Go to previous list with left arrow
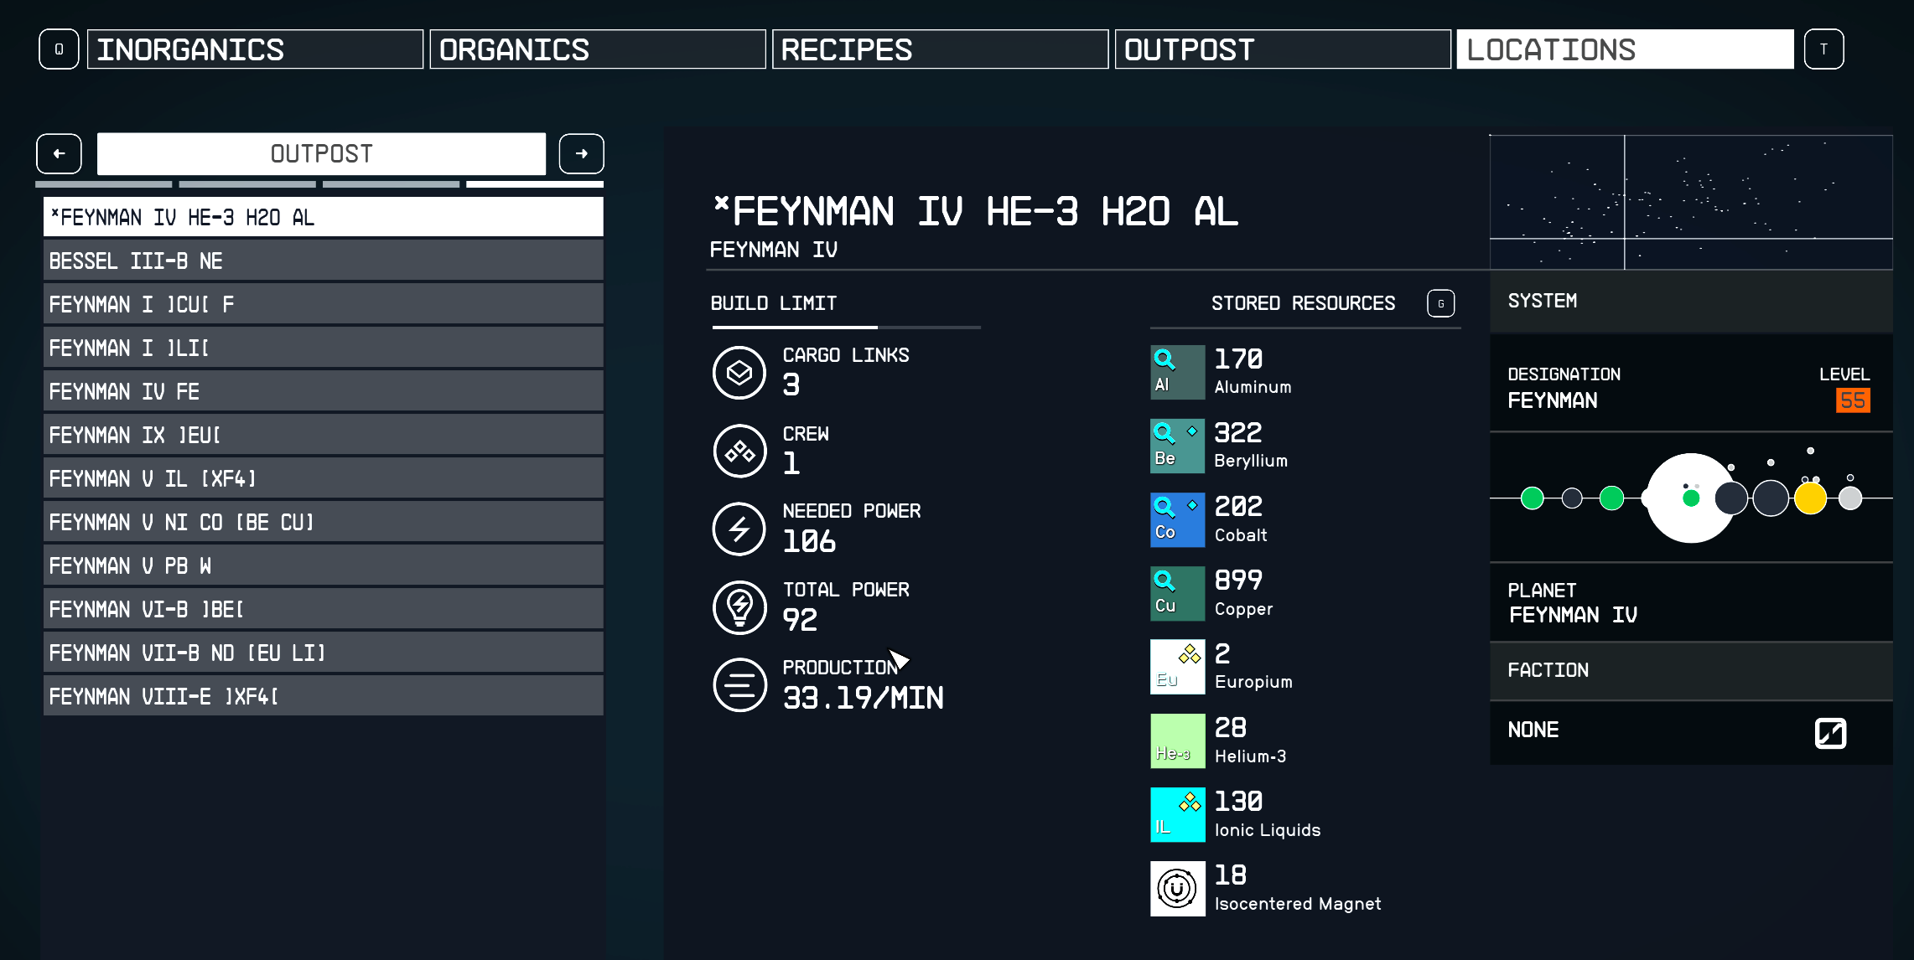1914x960 pixels. (59, 154)
